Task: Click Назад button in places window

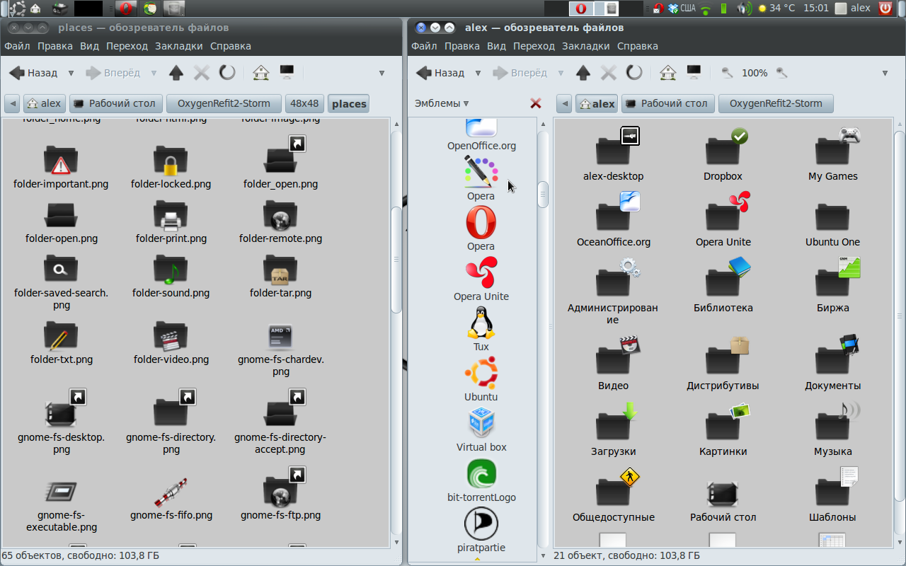Action: (33, 73)
